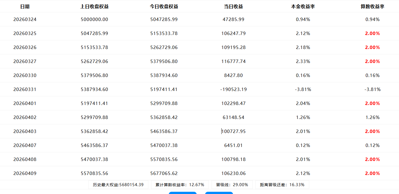The height and width of the screenshot is (194, 399).
Task: Click the 当日收益 cell 100727.95
Action: 233,131
